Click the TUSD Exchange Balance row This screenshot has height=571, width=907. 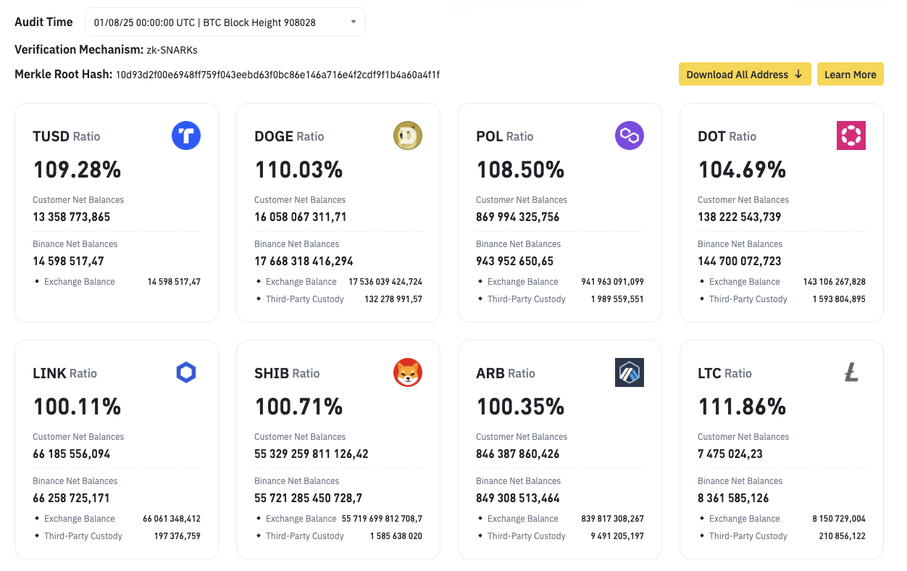point(117,282)
